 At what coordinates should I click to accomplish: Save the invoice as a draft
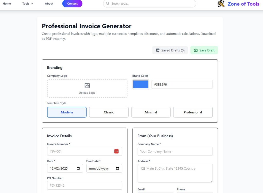click(x=204, y=50)
